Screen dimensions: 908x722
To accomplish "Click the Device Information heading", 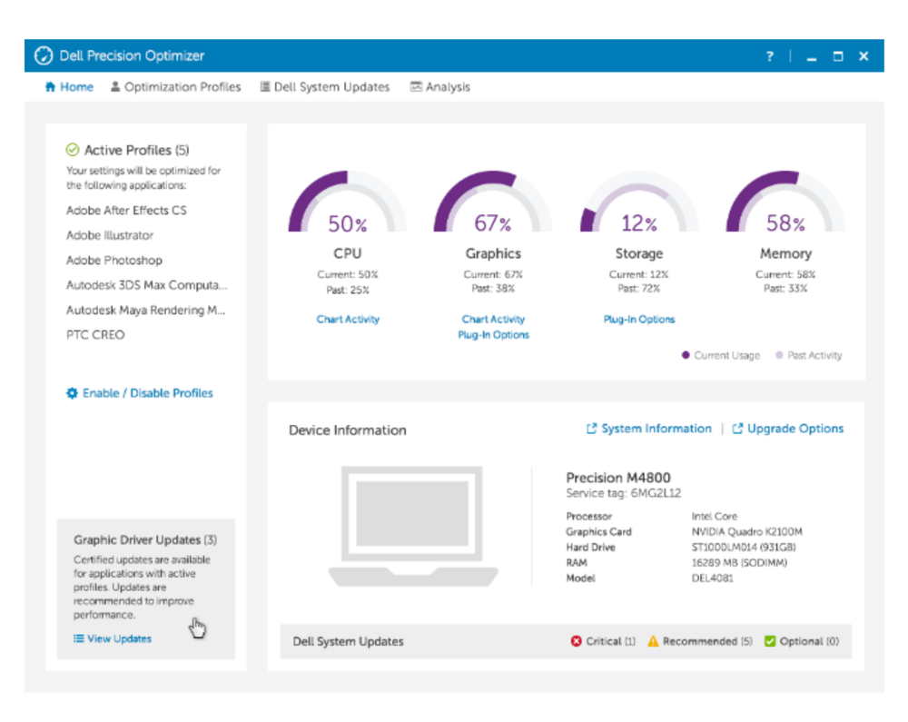I will tap(348, 430).
